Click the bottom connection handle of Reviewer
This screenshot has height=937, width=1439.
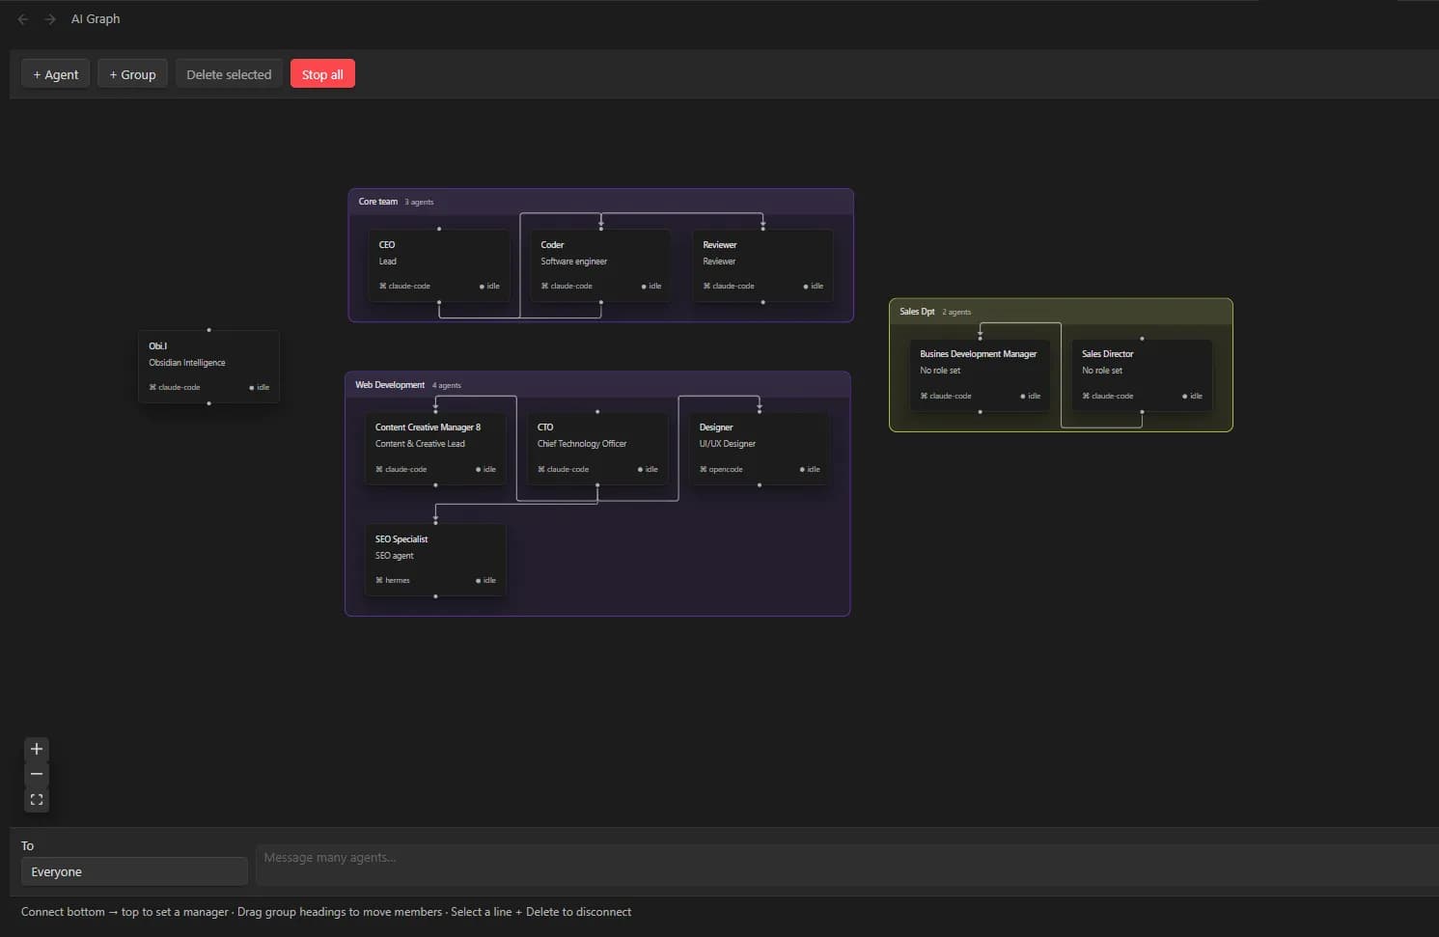coord(762,302)
